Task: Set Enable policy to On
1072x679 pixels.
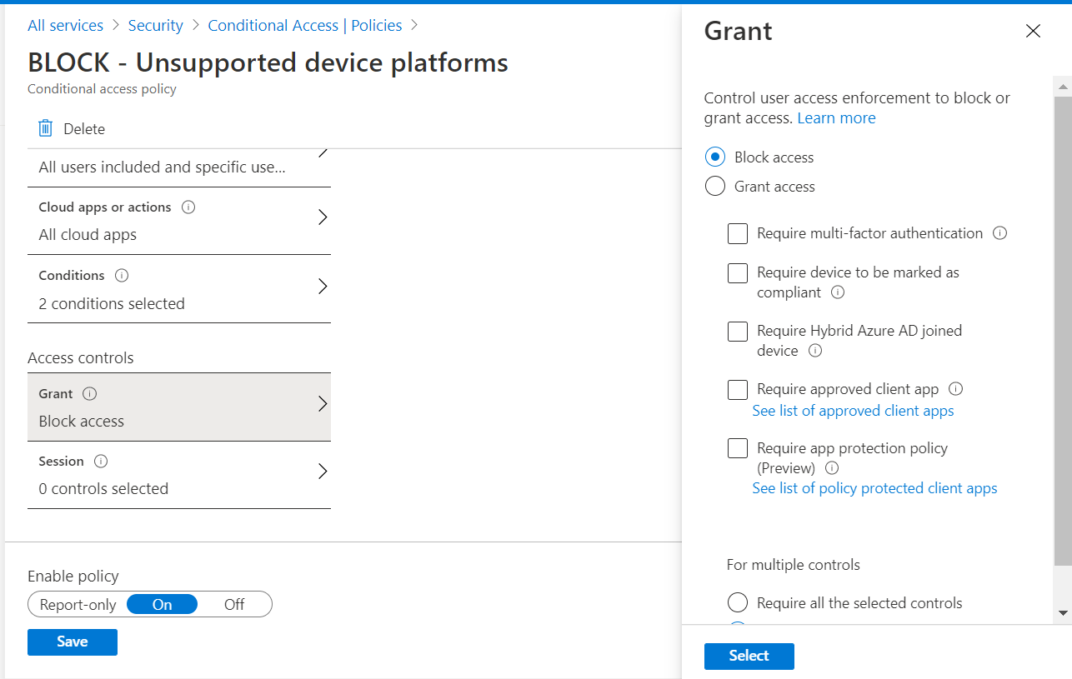Action: [162, 605]
